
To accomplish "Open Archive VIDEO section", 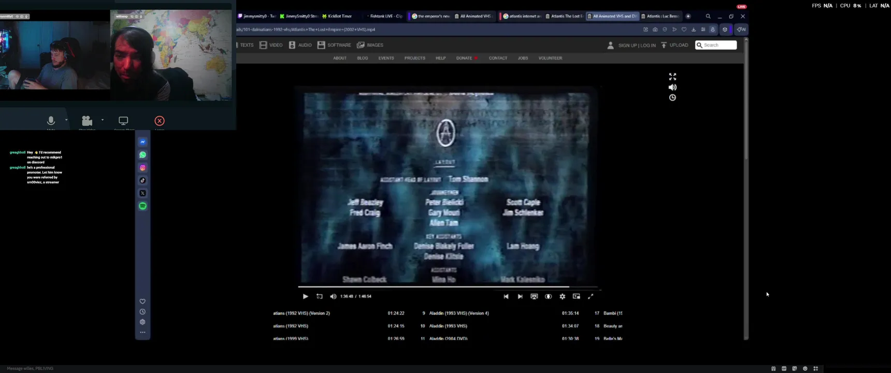I will 271,45.
